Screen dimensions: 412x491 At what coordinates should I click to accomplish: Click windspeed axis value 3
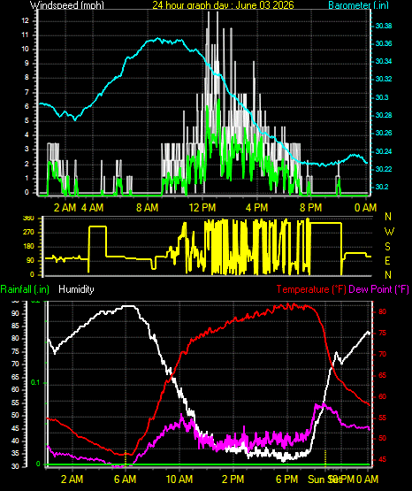point(27,149)
